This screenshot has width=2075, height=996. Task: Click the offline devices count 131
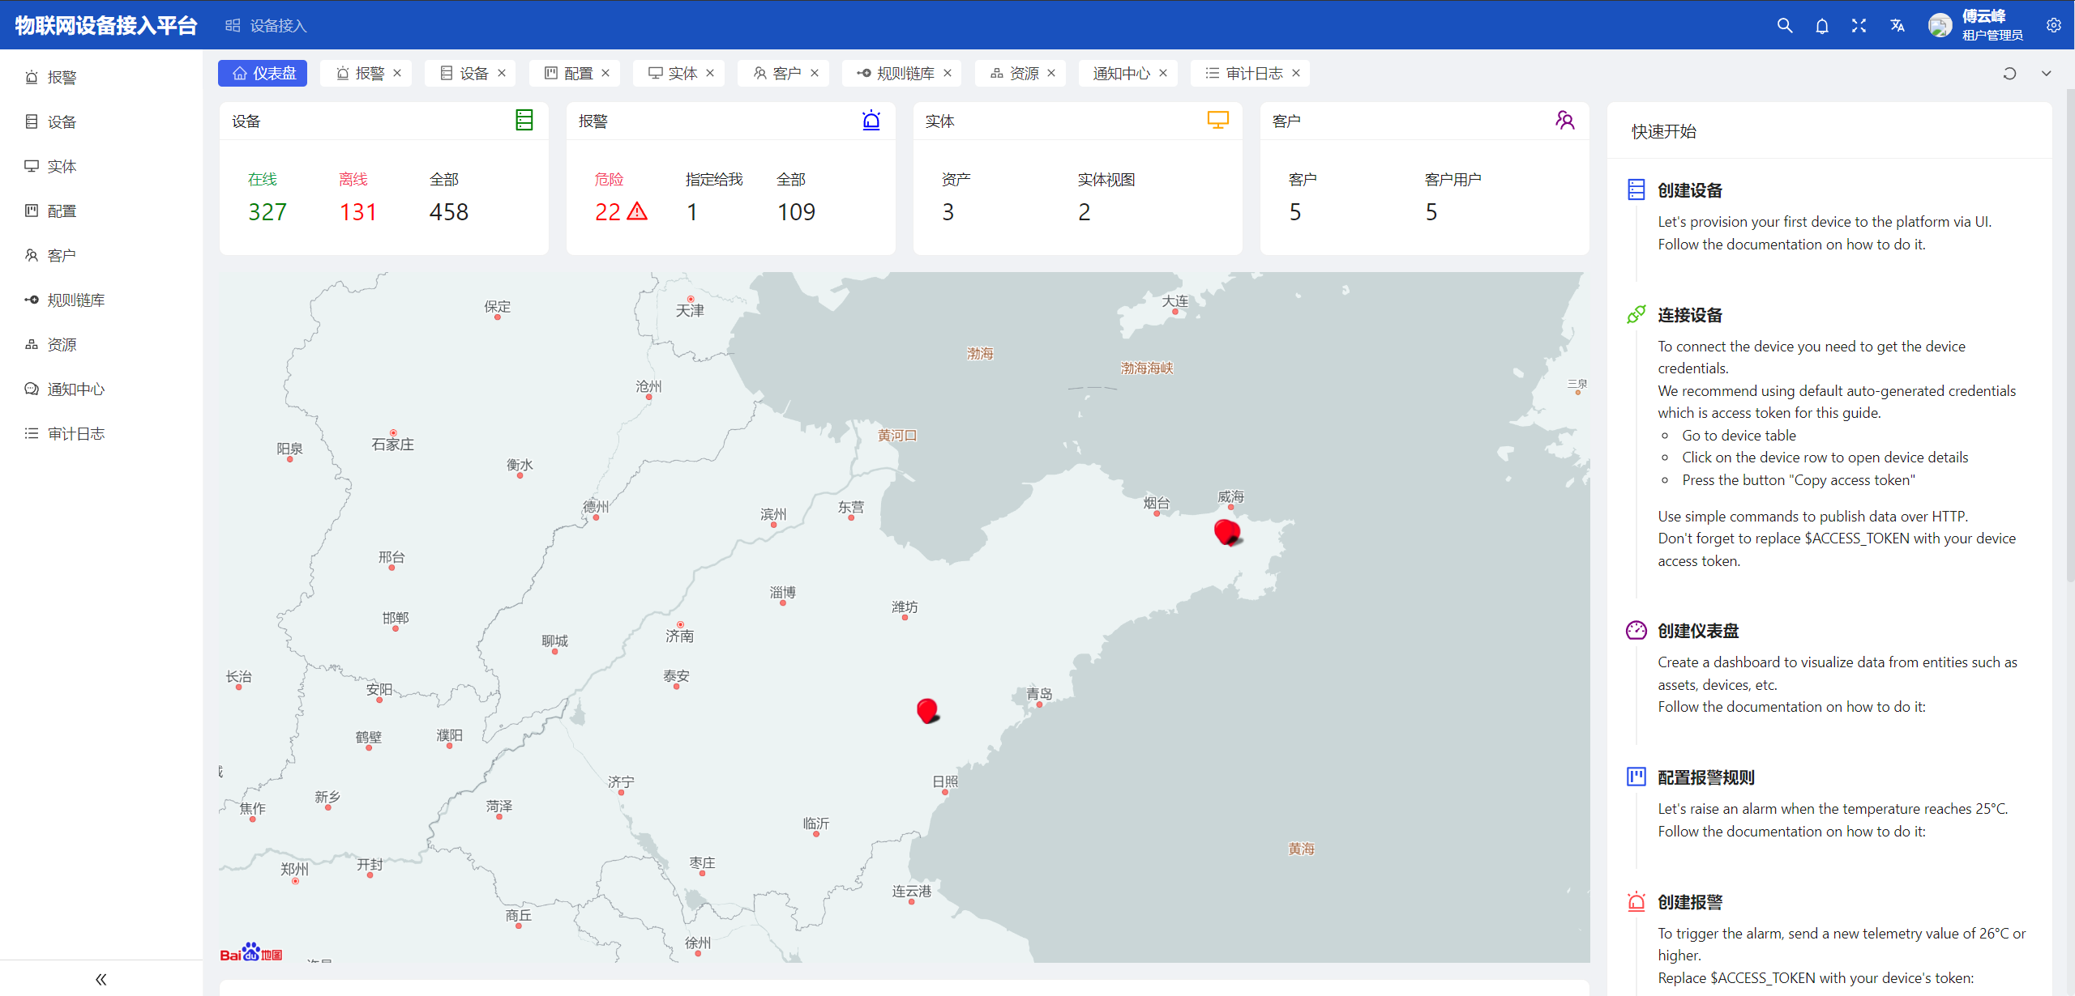[357, 212]
